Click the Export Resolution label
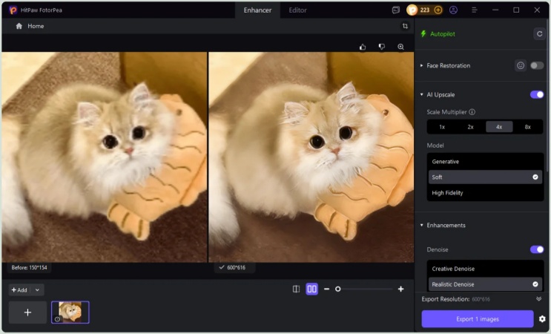This screenshot has width=551, height=334. click(445, 299)
